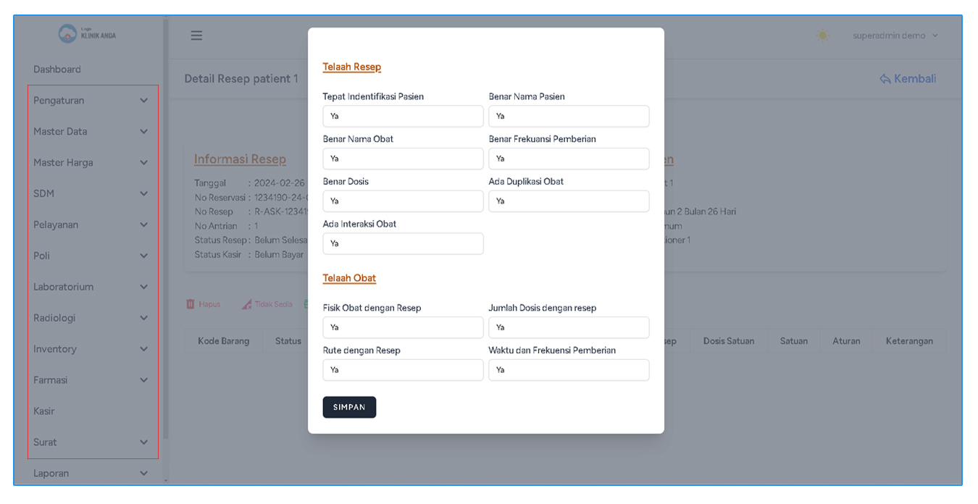The height and width of the screenshot is (504, 978).
Task: Click the Kembali back arrow link
Action: pos(908,79)
